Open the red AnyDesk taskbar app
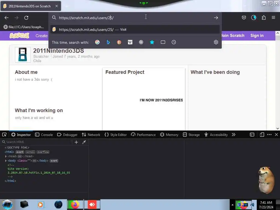 tap(92, 205)
